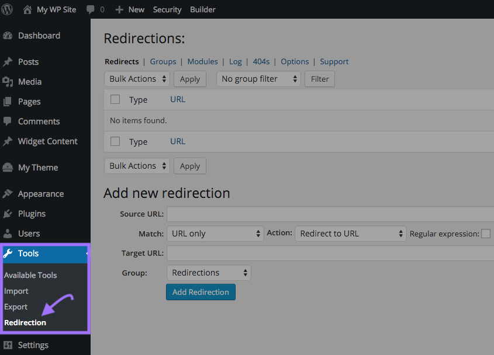Open the No group filter dropdown
The height and width of the screenshot is (355, 494).
258,78
